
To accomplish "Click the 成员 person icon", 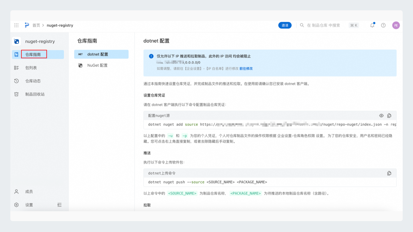I will click(x=16, y=192).
